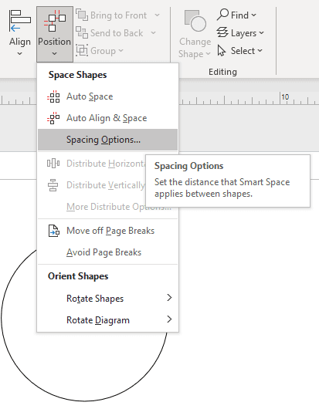Click the Move off Page Breaks icon
319x419 pixels.
(x=54, y=231)
